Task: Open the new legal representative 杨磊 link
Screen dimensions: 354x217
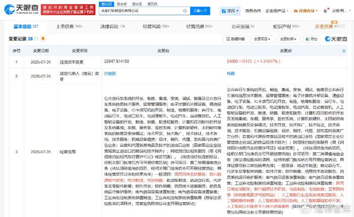Action: [x=231, y=74]
